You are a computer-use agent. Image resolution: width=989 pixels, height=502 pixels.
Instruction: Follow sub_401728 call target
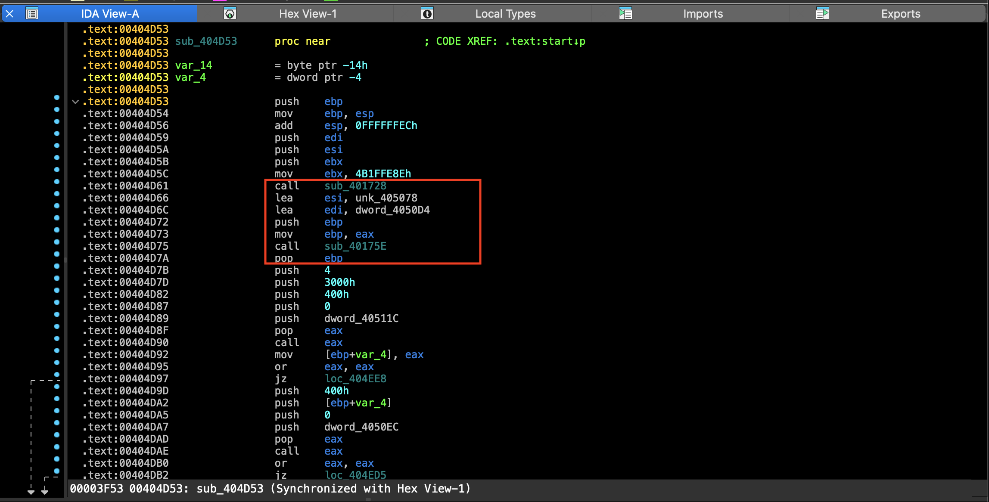(x=355, y=186)
